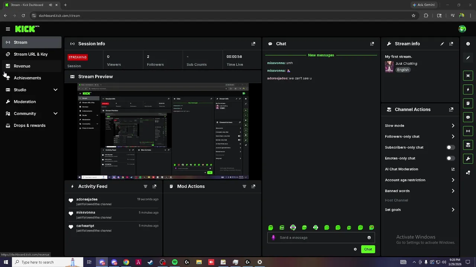Open Stream URL & Key page

pyautogui.click(x=32, y=54)
